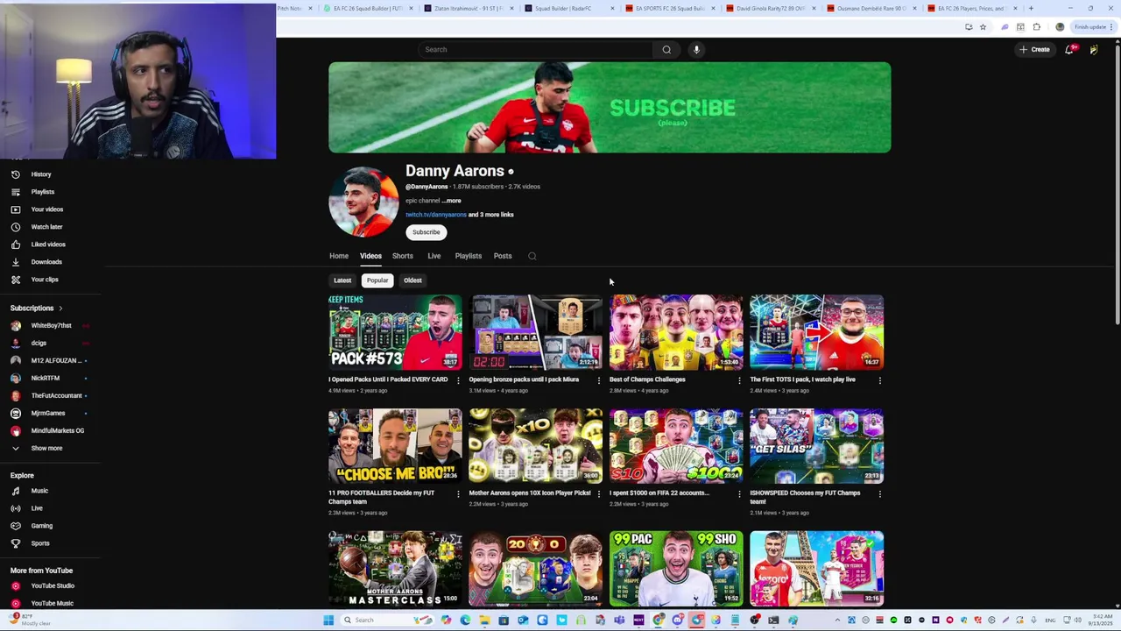
Task: Open options for "I spent $1000 on FIFA 22" video
Action: pos(739,493)
